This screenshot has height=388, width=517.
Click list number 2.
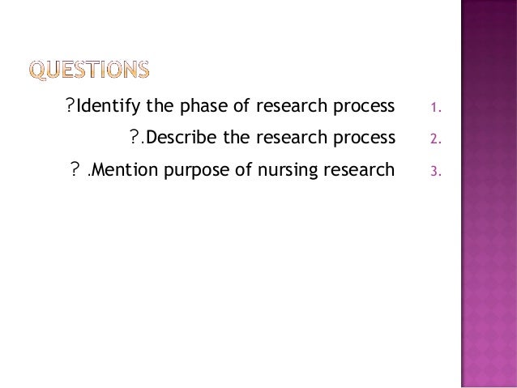(434, 139)
